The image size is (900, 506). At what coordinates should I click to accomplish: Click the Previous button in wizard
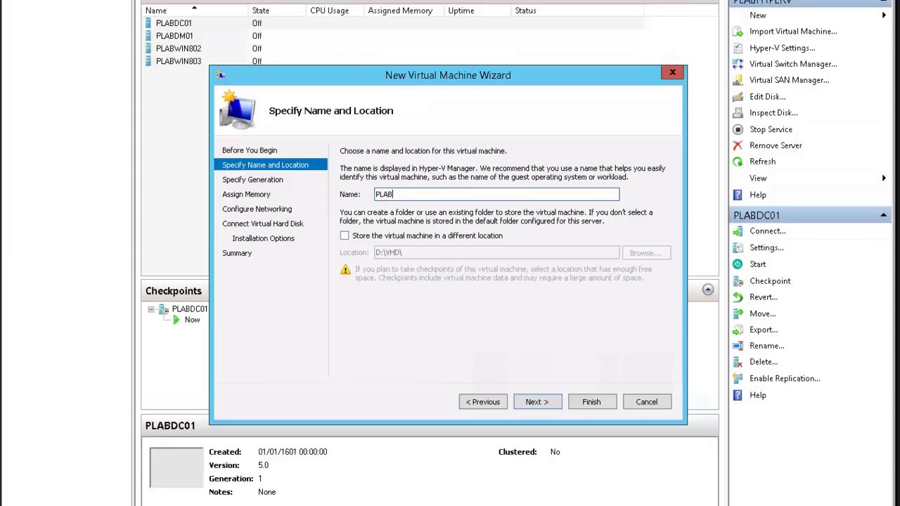click(483, 402)
